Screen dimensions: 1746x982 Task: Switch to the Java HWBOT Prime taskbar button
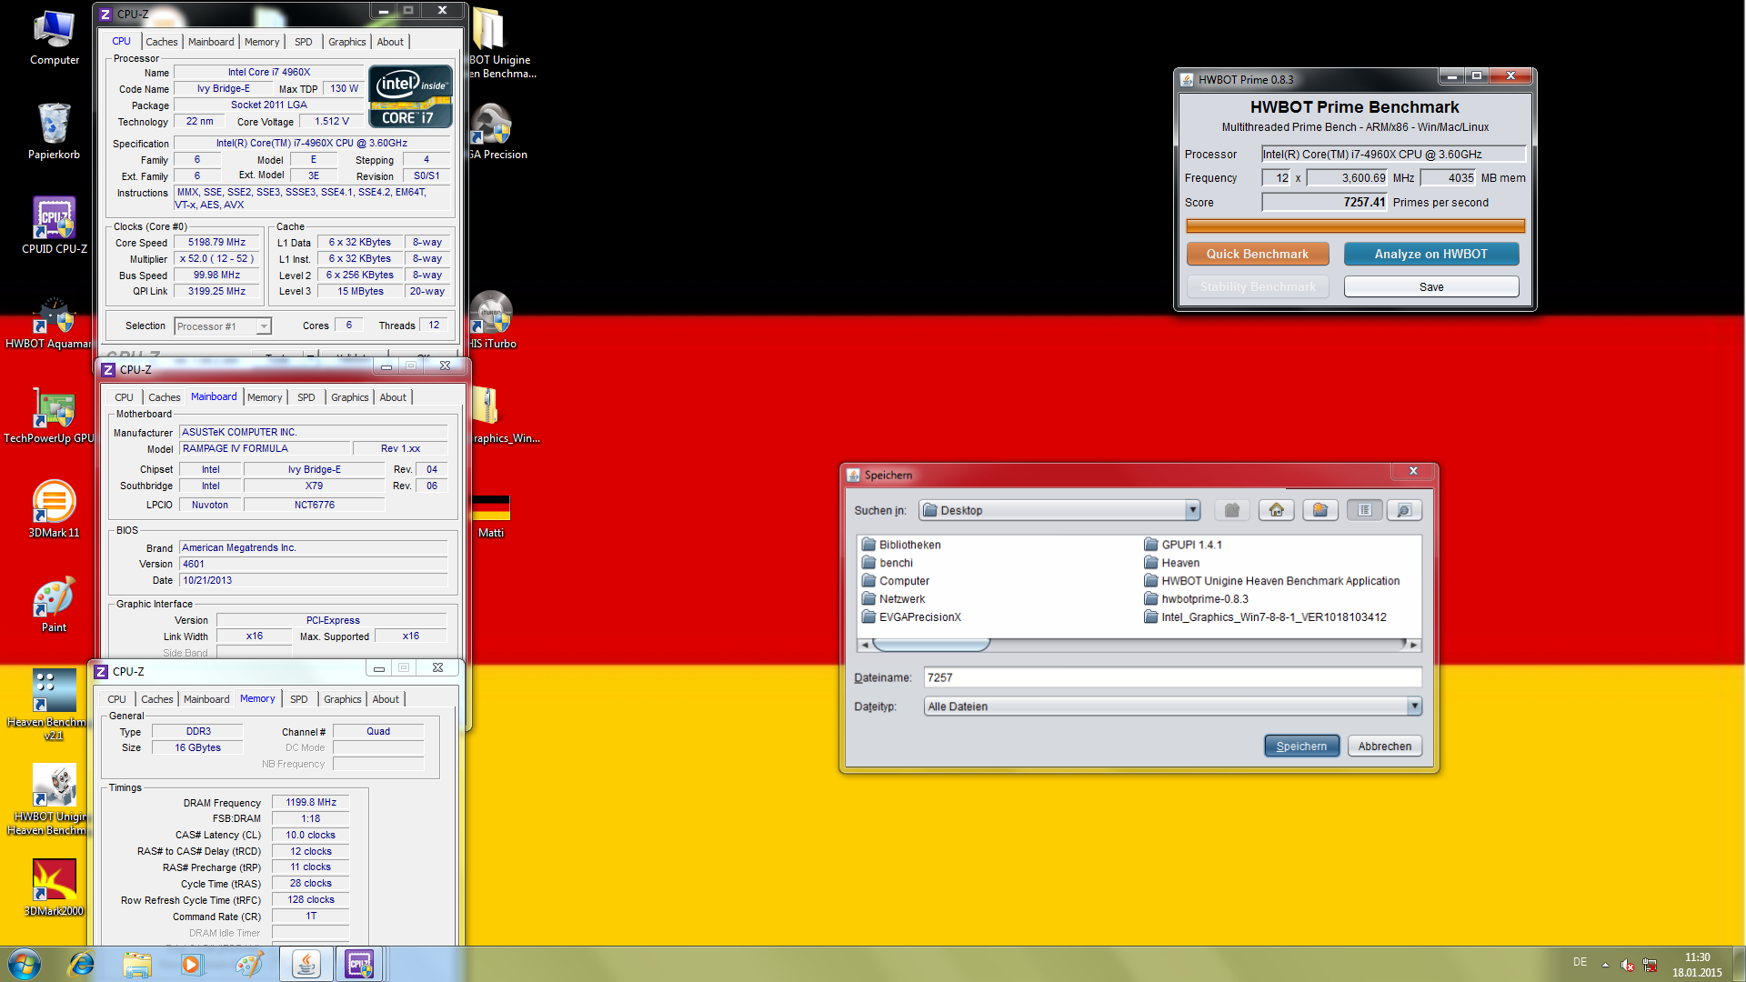coord(306,964)
